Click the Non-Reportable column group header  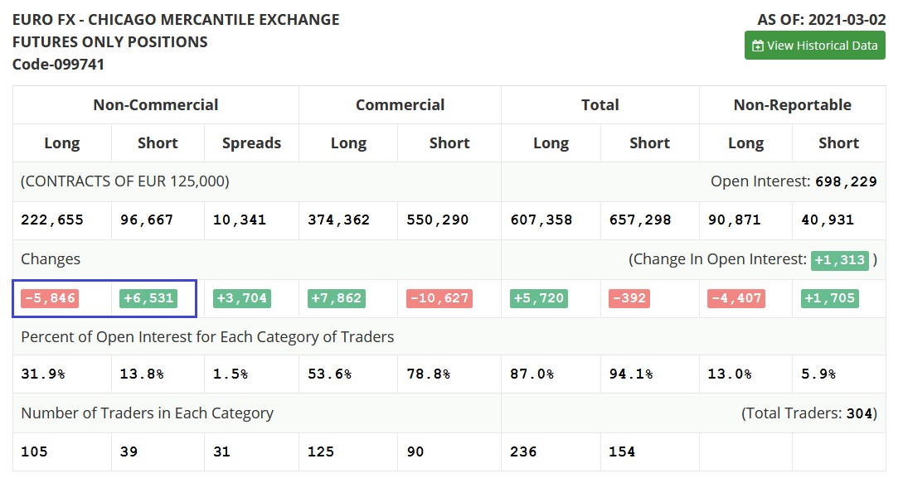click(x=792, y=105)
